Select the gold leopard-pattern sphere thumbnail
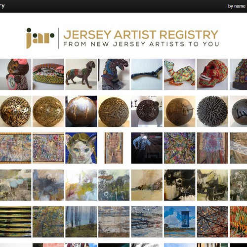Viewport: 247px width, 247px height. click(15, 111)
